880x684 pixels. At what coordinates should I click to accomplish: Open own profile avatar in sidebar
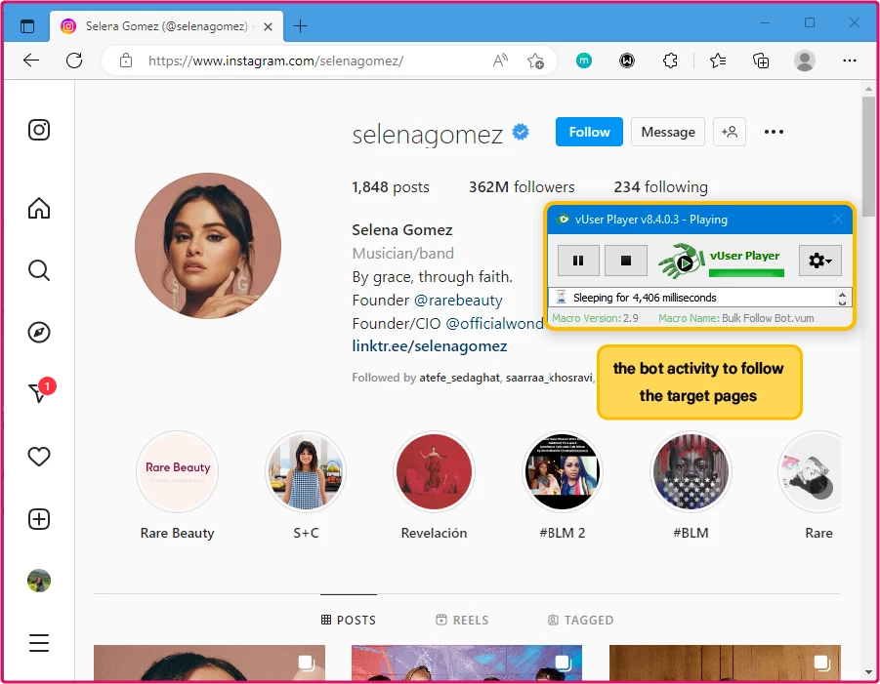[39, 581]
